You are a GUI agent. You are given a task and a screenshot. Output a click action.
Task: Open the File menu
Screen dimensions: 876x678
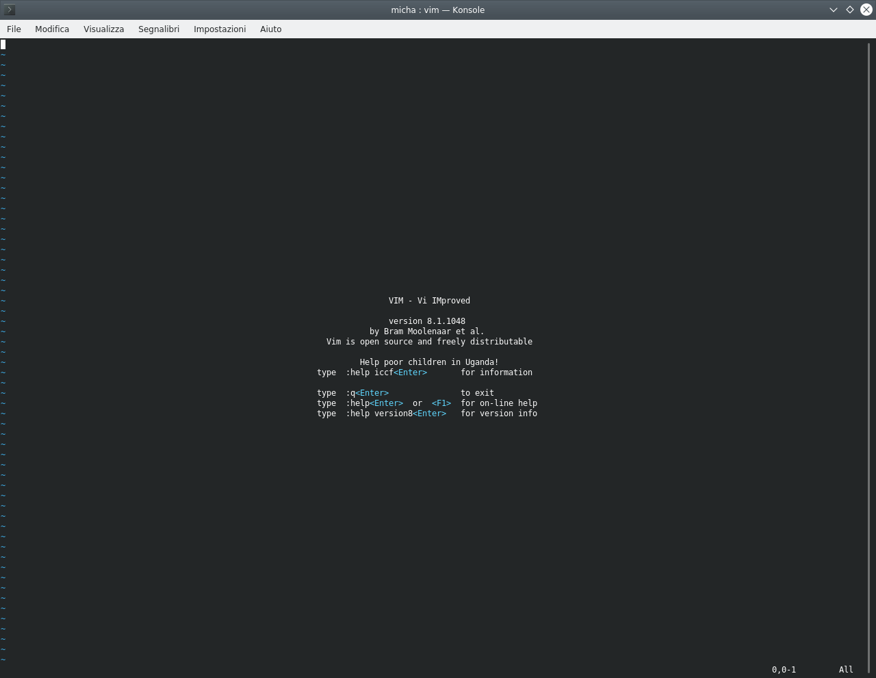(14, 29)
